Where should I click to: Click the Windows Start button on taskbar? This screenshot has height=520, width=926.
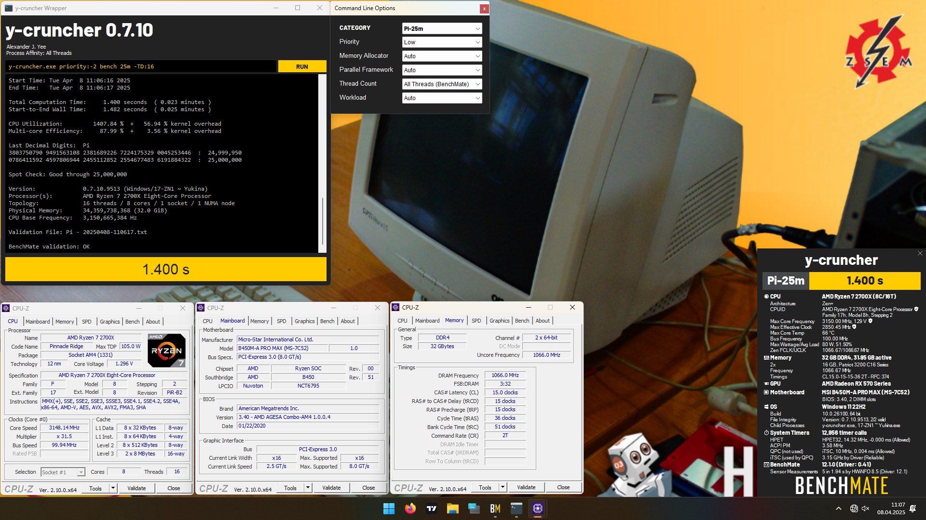(389, 508)
